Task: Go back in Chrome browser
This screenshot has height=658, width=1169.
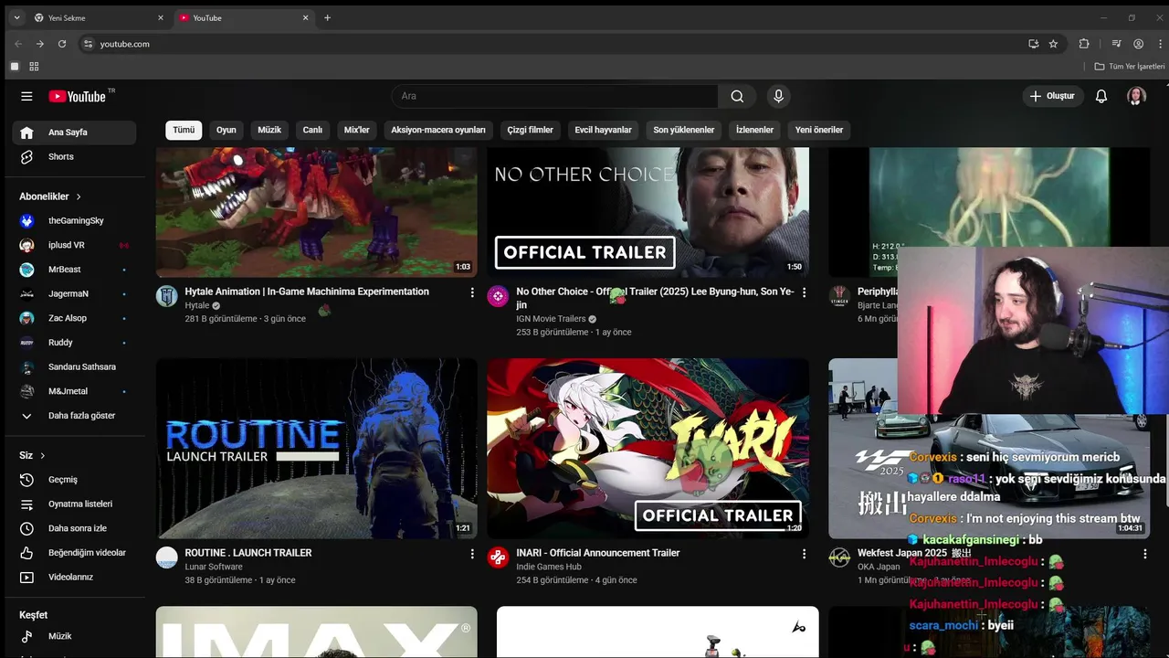Action: 17,44
